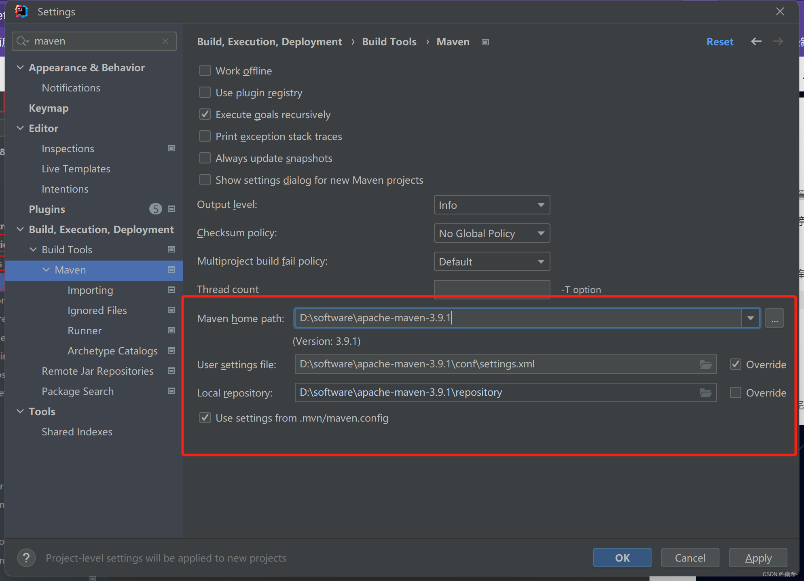Image resolution: width=804 pixels, height=581 pixels.
Task: Click the Browse icon for User settings file
Action: click(x=706, y=364)
